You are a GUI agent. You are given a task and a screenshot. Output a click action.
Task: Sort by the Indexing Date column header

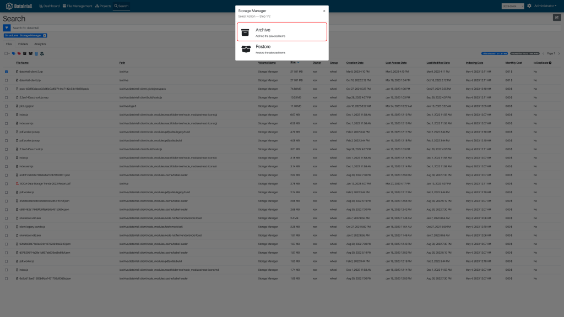coord(474,63)
